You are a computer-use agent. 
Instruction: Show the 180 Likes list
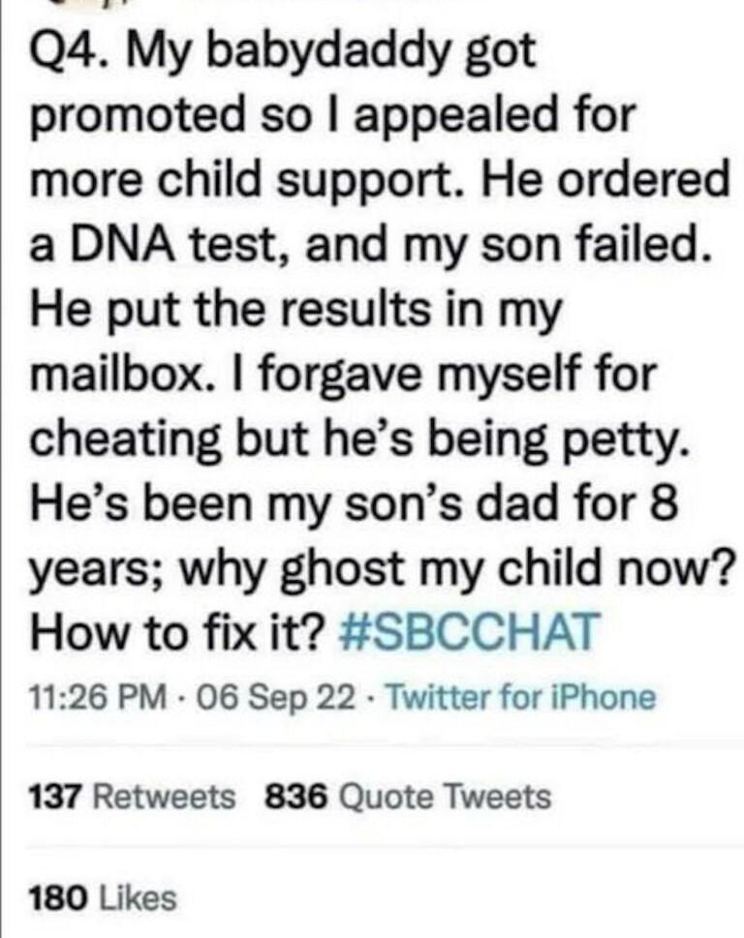tap(104, 898)
